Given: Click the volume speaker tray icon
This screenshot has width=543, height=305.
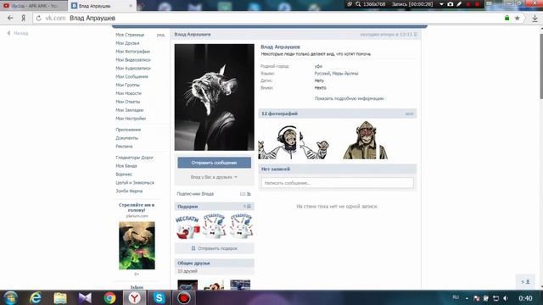Looking at the screenshot, I should click(x=506, y=298).
